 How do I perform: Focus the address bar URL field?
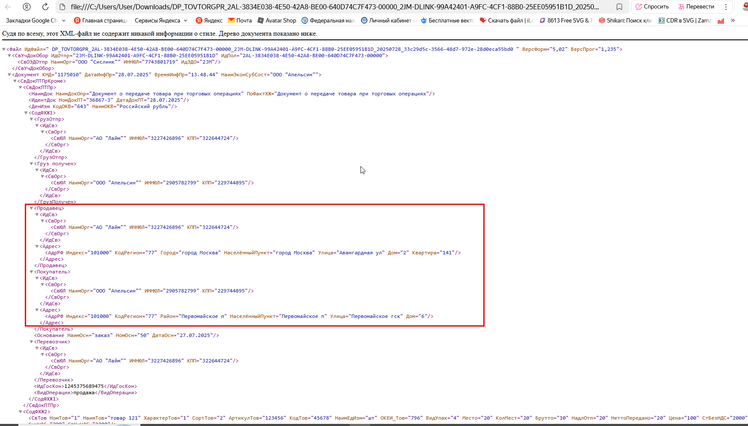click(x=335, y=7)
